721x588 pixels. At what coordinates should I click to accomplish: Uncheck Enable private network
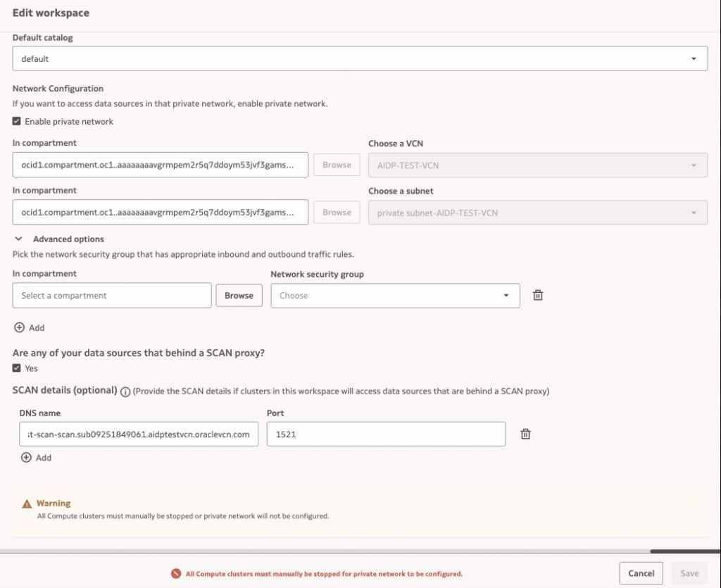pyautogui.click(x=17, y=122)
